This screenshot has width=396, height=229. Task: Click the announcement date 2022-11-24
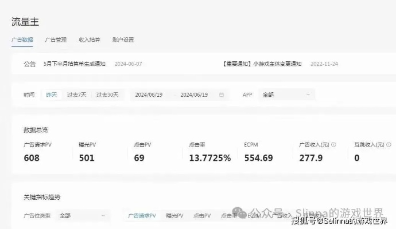[324, 64]
